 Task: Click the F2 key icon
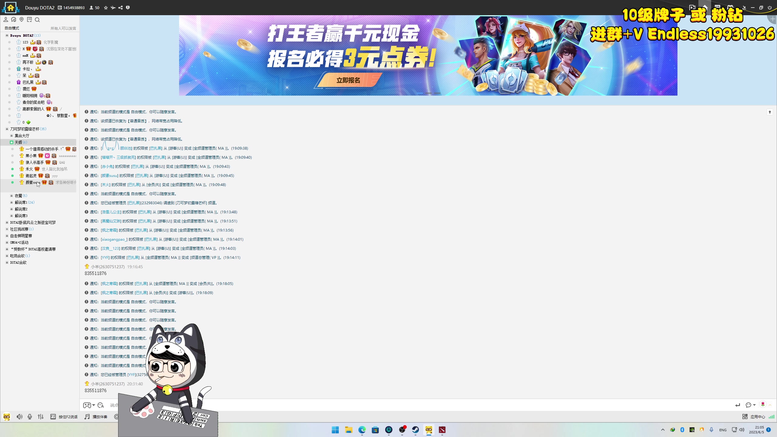tap(53, 417)
